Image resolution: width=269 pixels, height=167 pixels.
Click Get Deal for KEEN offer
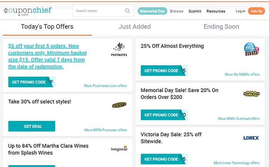click(32, 126)
